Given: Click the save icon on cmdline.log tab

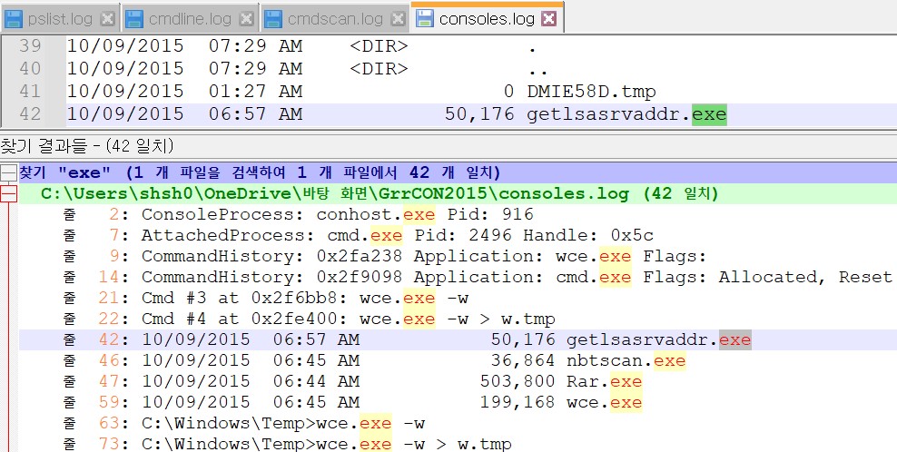Looking at the screenshot, I should [x=133, y=19].
